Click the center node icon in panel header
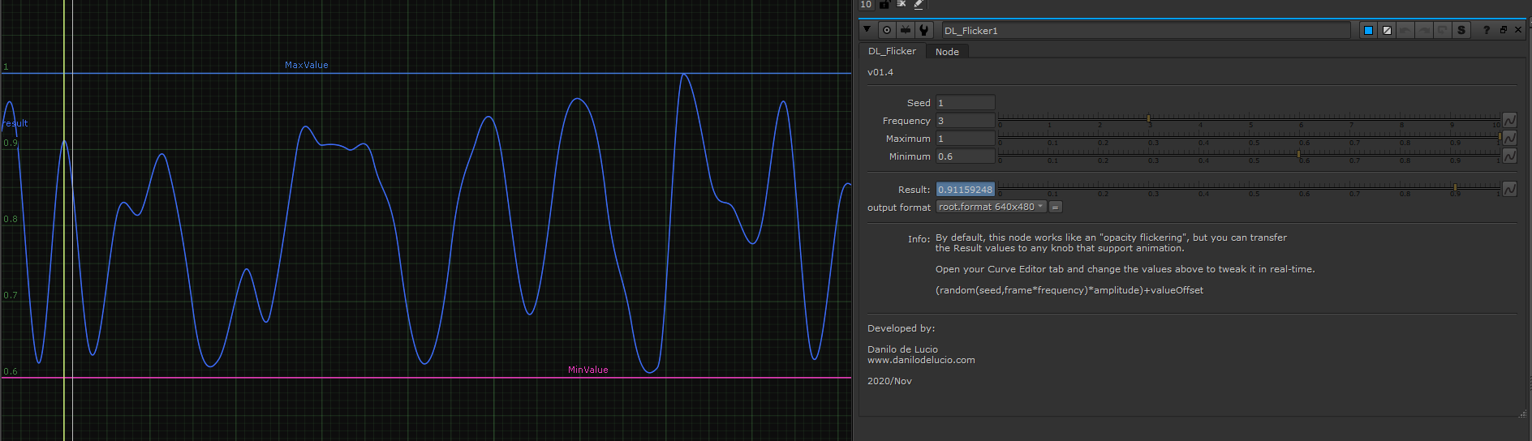Image resolution: width=1532 pixels, height=441 pixels. (887, 30)
